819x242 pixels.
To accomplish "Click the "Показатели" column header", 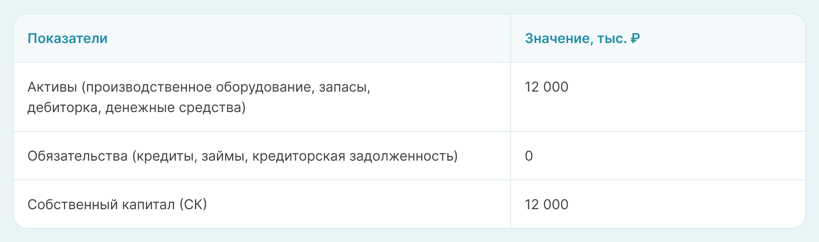I will (x=67, y=38).
